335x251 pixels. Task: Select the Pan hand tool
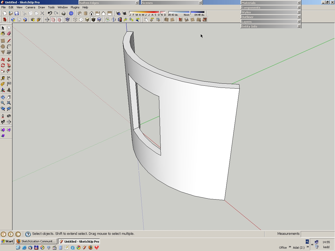click(9, 97)
